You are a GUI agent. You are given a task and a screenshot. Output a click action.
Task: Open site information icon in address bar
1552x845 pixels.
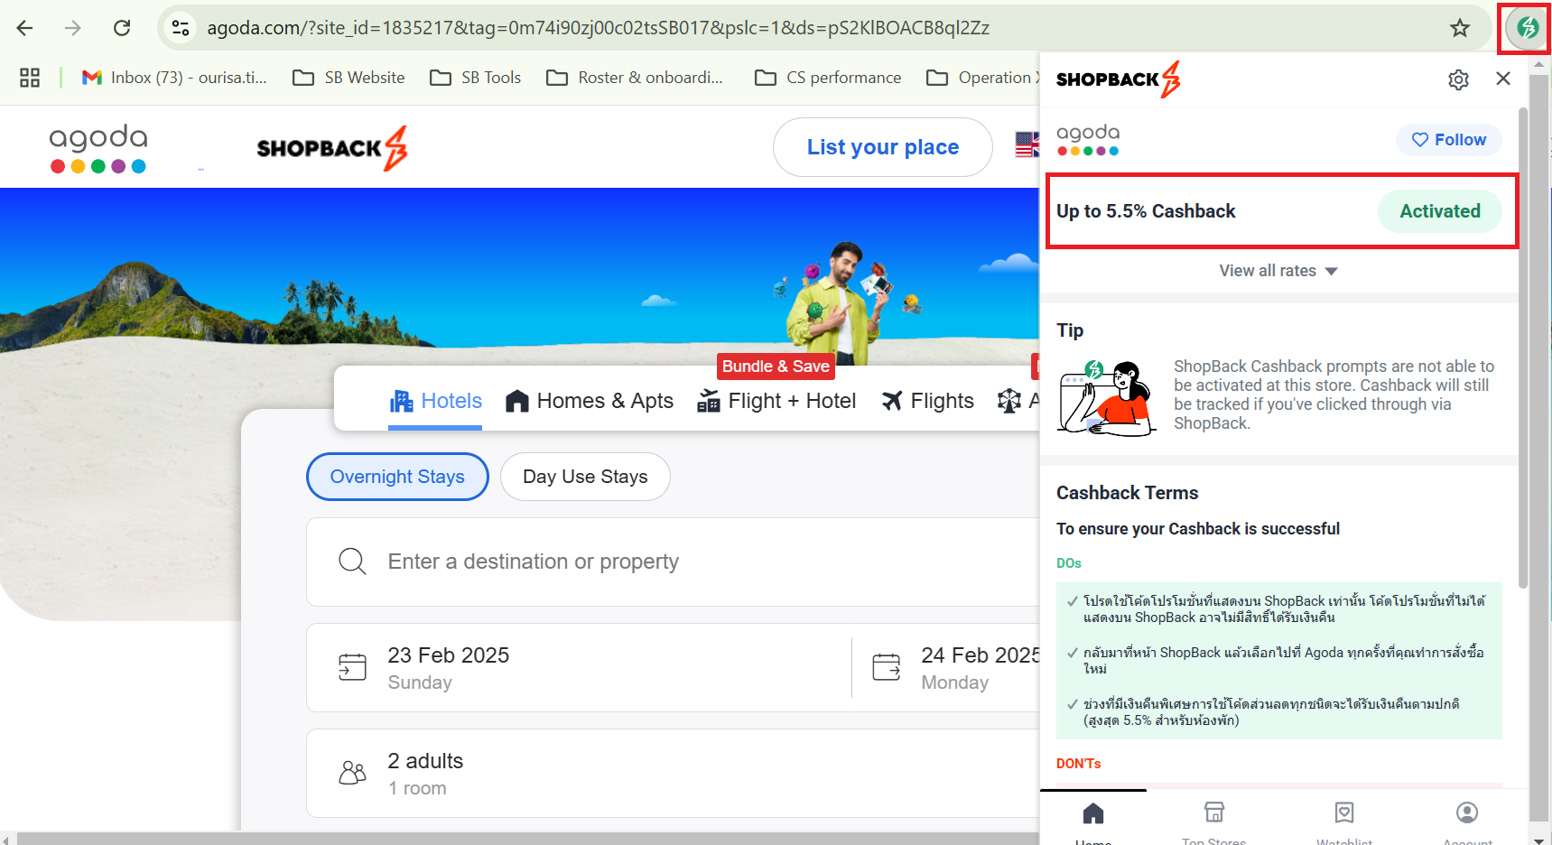point(181,28)
